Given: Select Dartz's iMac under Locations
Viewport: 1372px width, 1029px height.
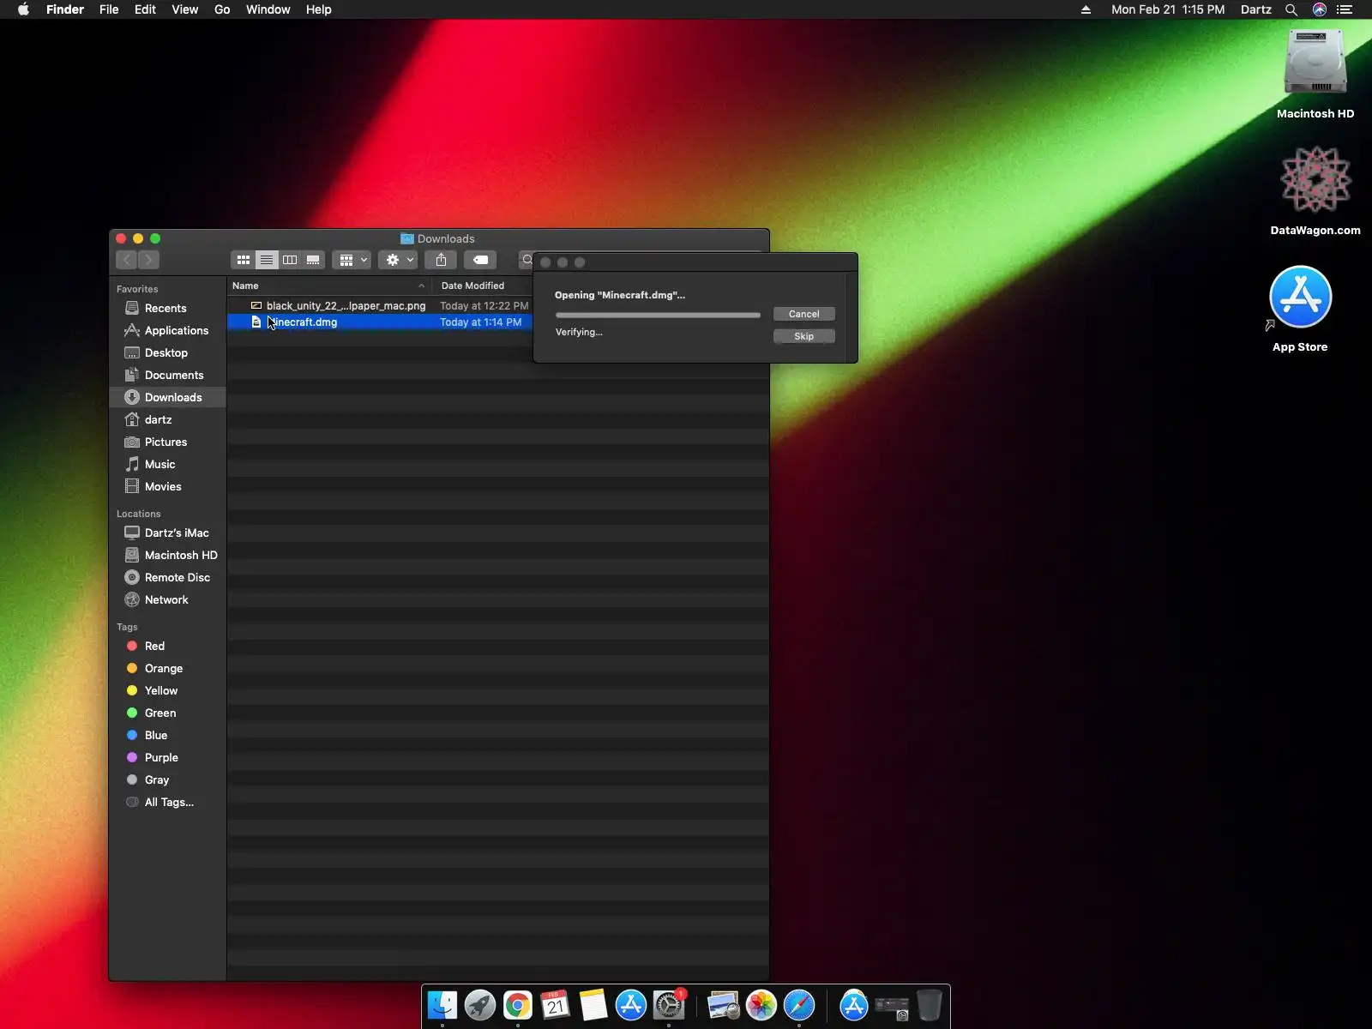Looking at the screenshot, I should tap(167, 533).
